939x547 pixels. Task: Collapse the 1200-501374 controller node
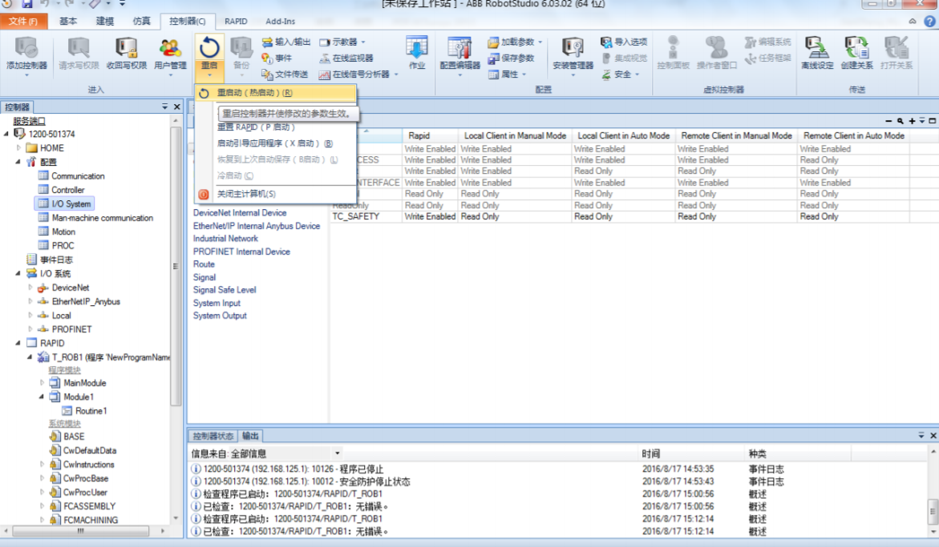6,134
